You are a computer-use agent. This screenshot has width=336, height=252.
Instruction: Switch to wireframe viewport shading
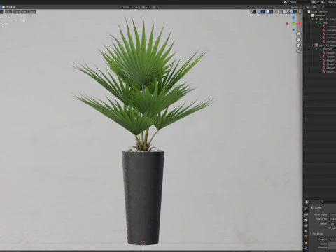pos(281,12)
